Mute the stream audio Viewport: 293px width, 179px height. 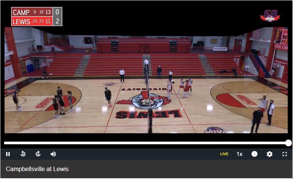(53, 154)
